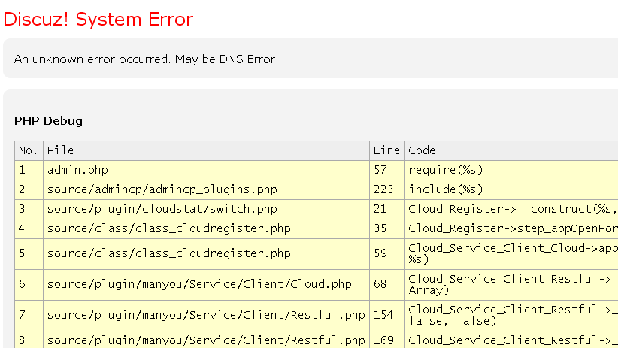Viewport: 618px width, 348px height.
Task: Click row number 4 cell
Action: pyautogui.click(x=29, y=228)
